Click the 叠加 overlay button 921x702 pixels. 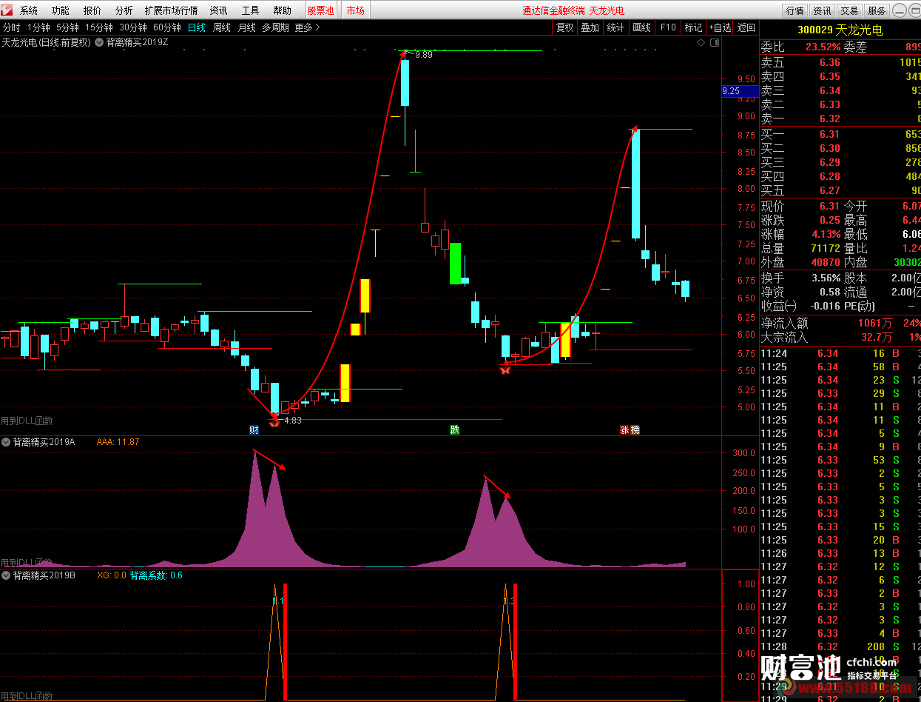tap(590, 27)
